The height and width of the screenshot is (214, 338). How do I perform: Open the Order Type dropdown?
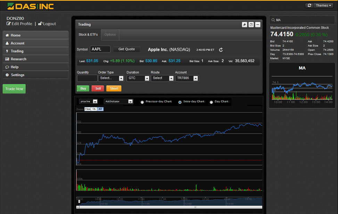pyautogui.click(x=111, y=78)
